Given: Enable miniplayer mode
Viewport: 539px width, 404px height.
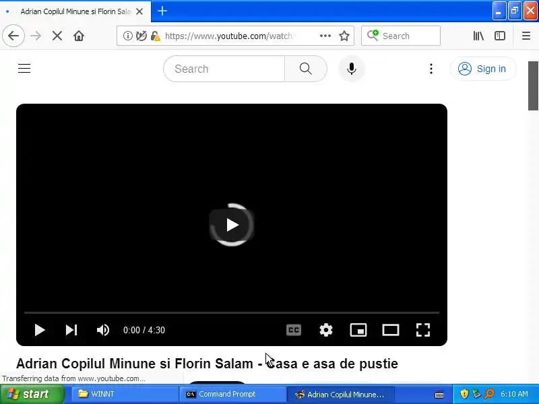Looking at the screenshot, I should (358, 330).
